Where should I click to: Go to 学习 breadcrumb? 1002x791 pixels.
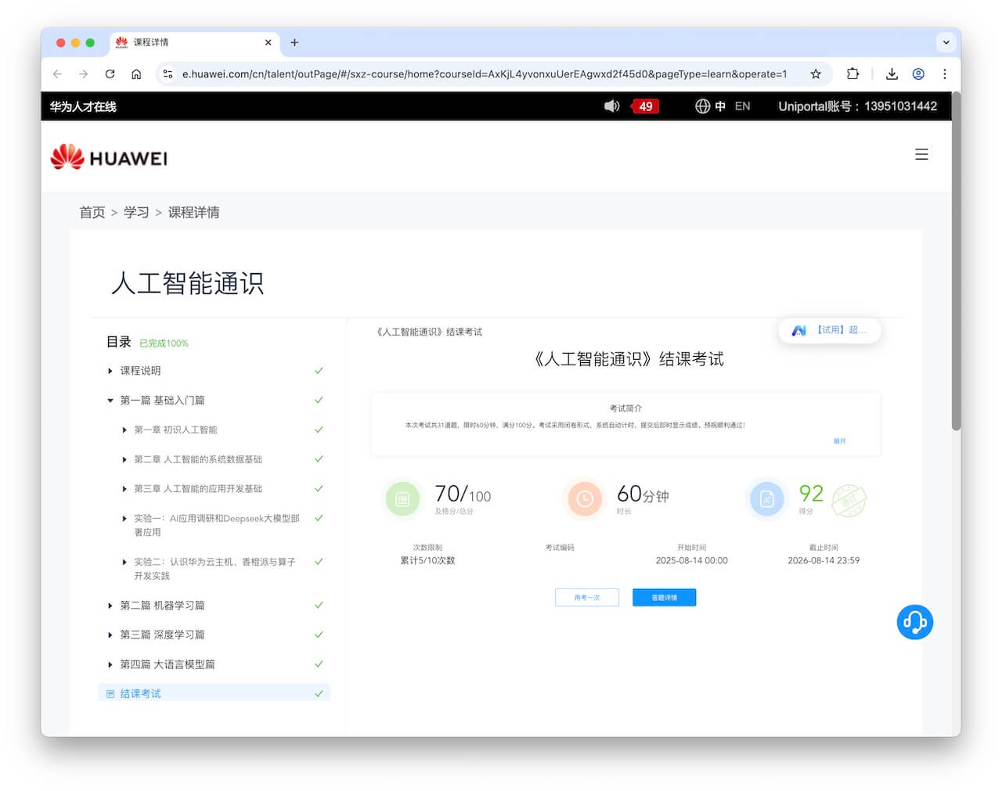136,212
